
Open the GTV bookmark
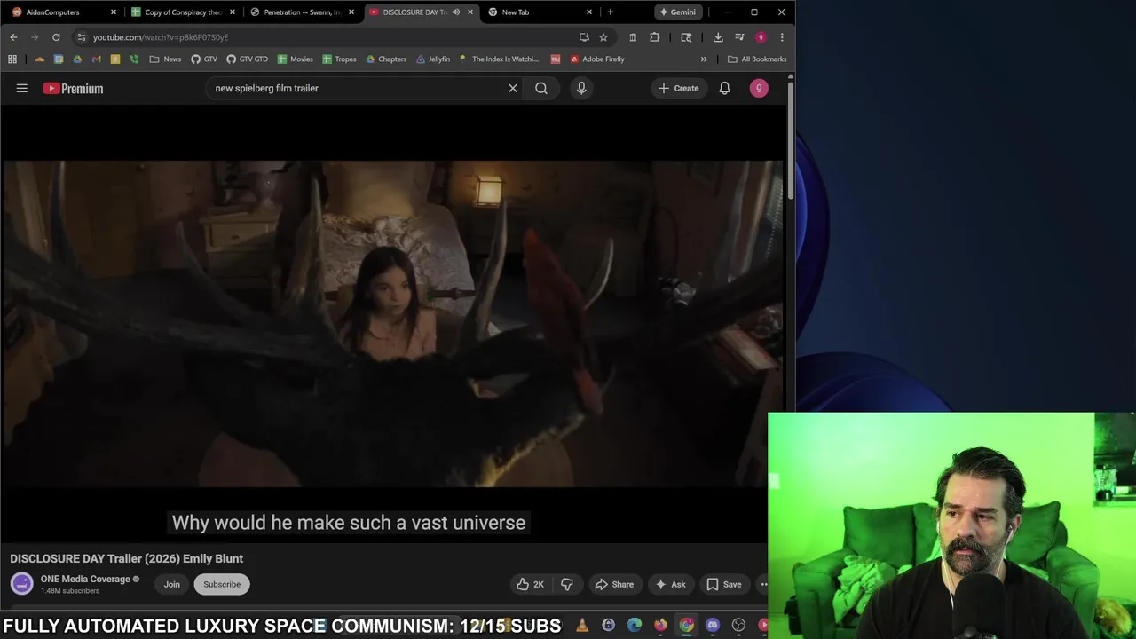point(203,59)
